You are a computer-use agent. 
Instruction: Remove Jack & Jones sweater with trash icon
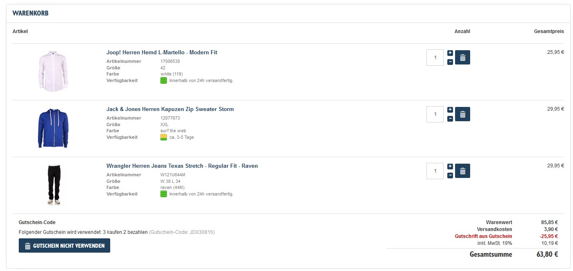click(462, 114)
